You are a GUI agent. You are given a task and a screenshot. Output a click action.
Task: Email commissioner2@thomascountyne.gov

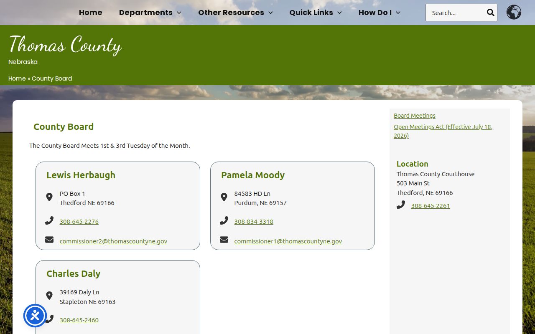113,241
